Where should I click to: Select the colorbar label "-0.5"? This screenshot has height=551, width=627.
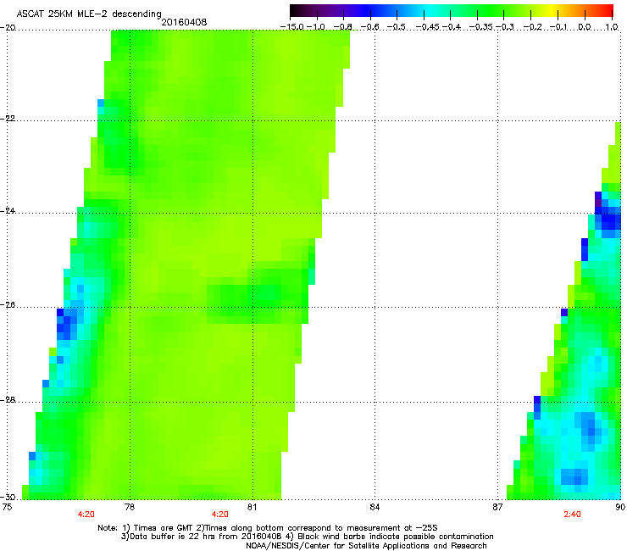pos(397,27)
